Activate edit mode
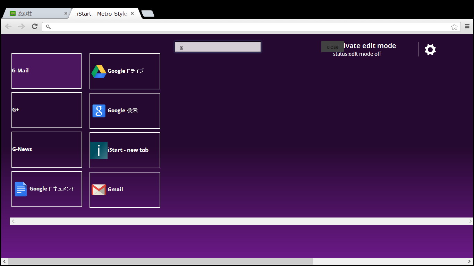 point(370,46)
